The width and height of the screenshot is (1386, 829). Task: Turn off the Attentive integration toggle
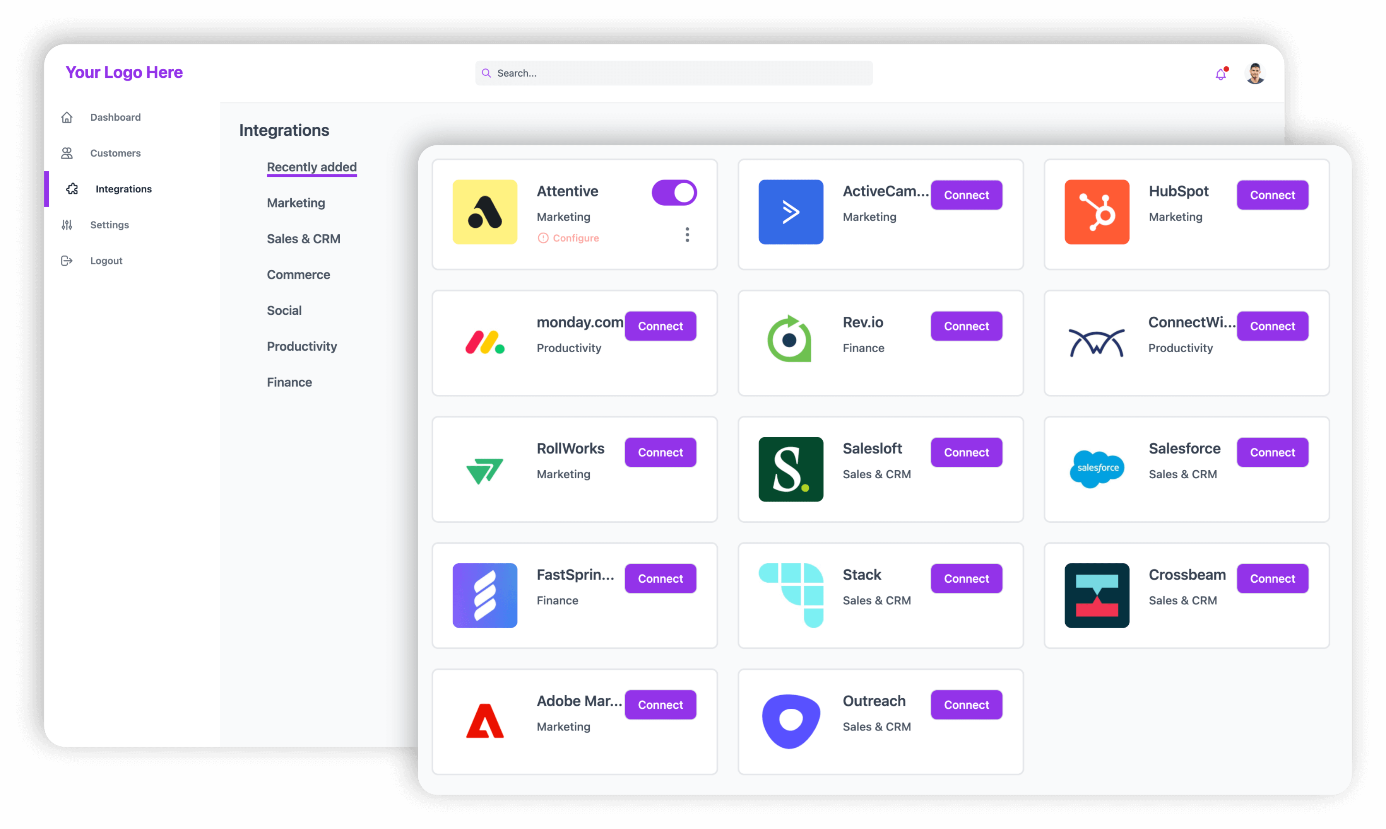674,193
